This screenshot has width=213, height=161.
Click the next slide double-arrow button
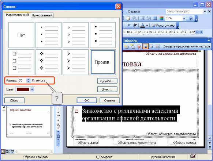210,147
